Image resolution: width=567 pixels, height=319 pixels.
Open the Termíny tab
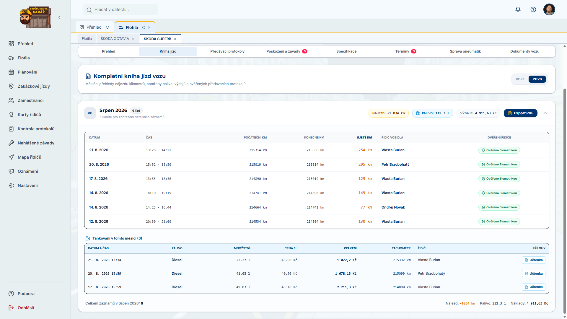(x=406, y=51)
